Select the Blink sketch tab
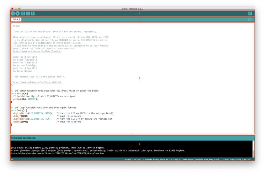The height and width of the screenshot is (174, 265). pos(16,19)
